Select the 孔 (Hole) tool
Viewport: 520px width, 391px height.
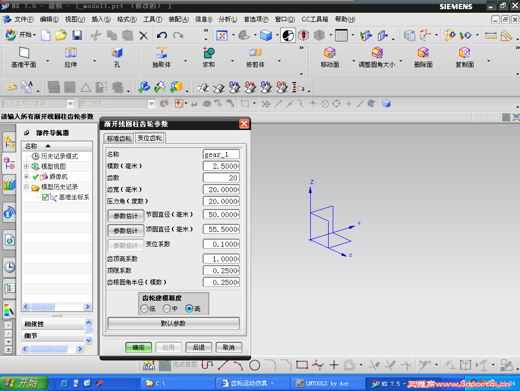(x=117, y=57)
